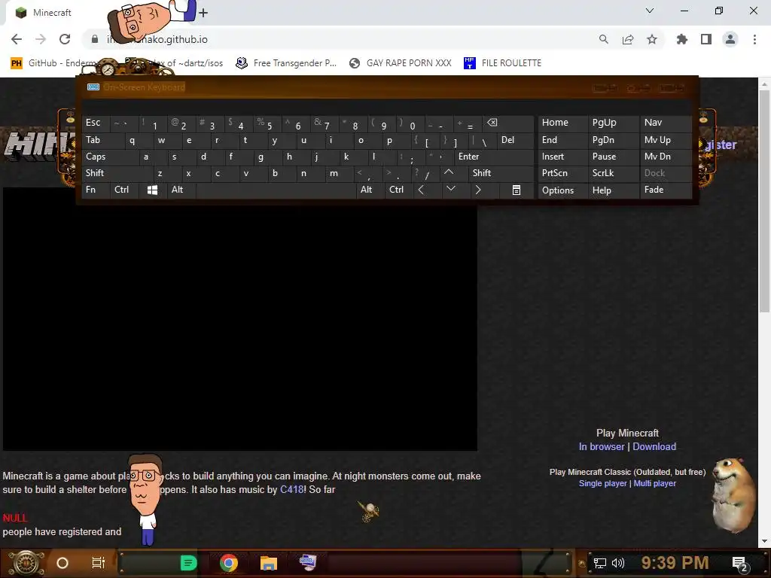This screenshot has height=578, width=771.
Task: Click the Windows logo key
Action: tap(152, 190)
